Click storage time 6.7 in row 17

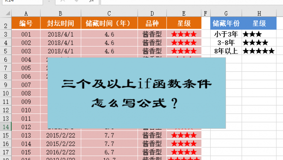click(109, 152)
